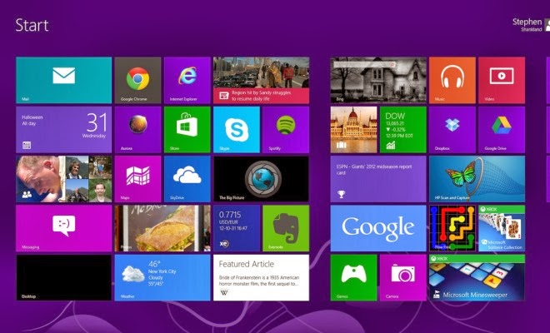Open the Music headphones tile
The width and height of the screenshot is (550, 333).
(452, 80)
